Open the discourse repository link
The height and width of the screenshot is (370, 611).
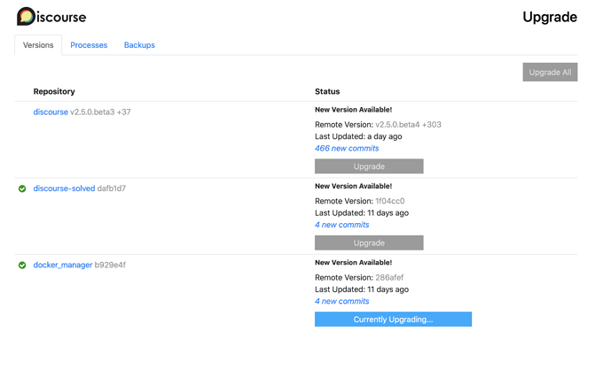click(x=51, y=112)
